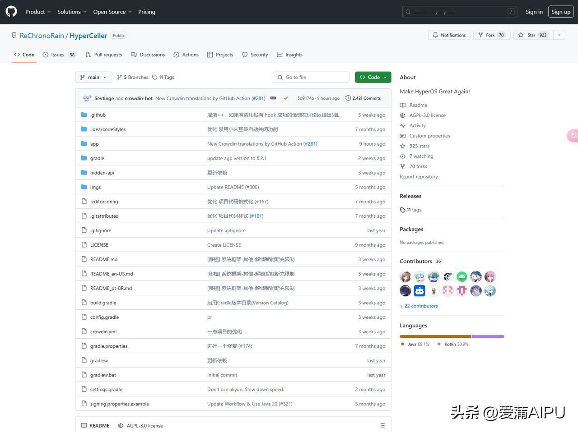The image size is (578, 432).
Task: Click the build.gradle file icon
Action: click(84, 302)
